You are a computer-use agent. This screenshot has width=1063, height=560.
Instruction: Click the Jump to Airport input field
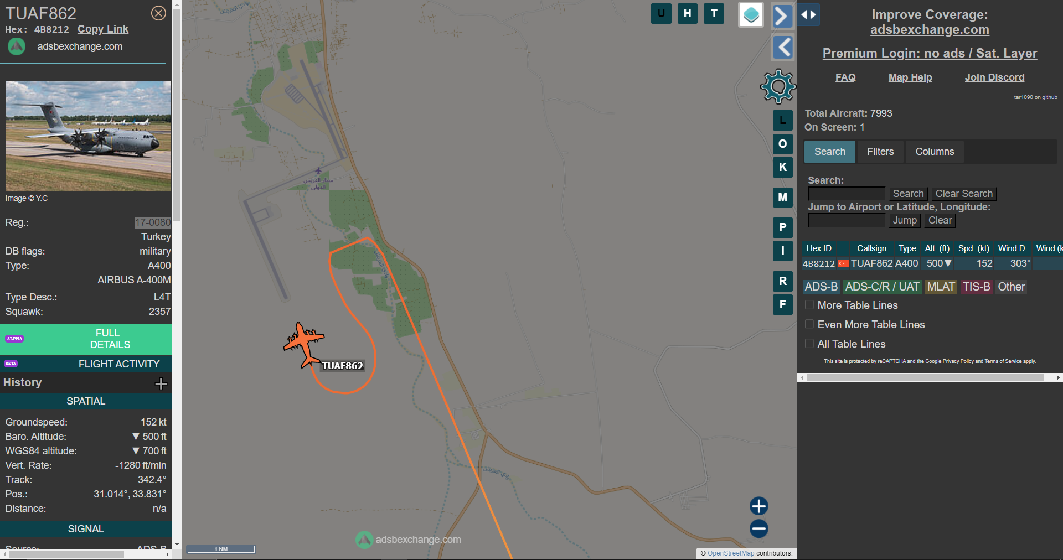846,220
